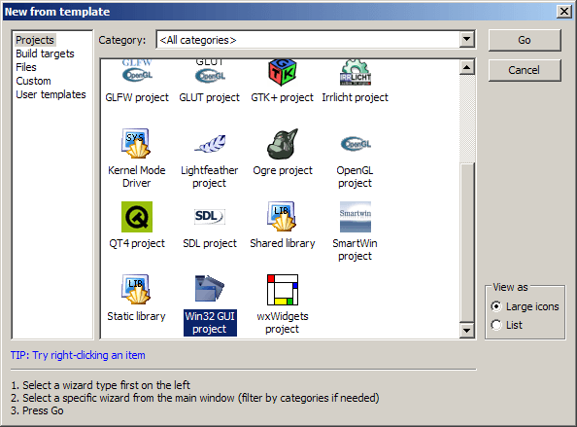
Task: Select the Kernel Mode Driver icon
Action: point(136,143)
